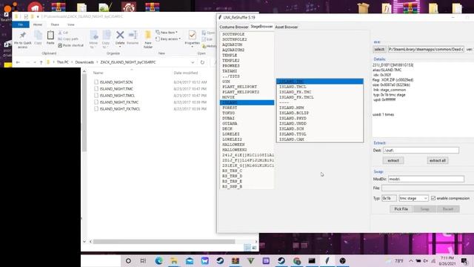The height and width of the screenshot is (267, 474).
Task: Show hidden system tray icons chevron
Action: click(411, 260)
